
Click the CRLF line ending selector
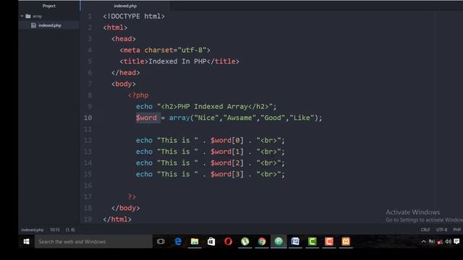[x=425, y=230]
